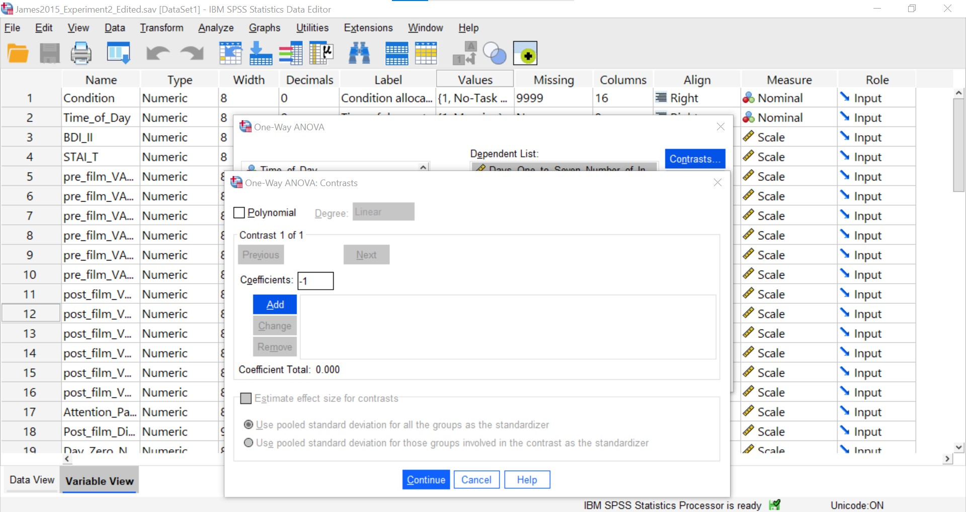Close the One-Way ANOVA dialog with X
The width and height of the screenshot is (966, 512).
click(x=720, y=127)
